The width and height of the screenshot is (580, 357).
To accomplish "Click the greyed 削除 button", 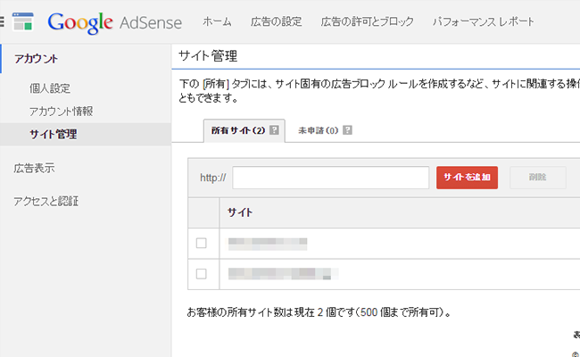I will (538, 178).
